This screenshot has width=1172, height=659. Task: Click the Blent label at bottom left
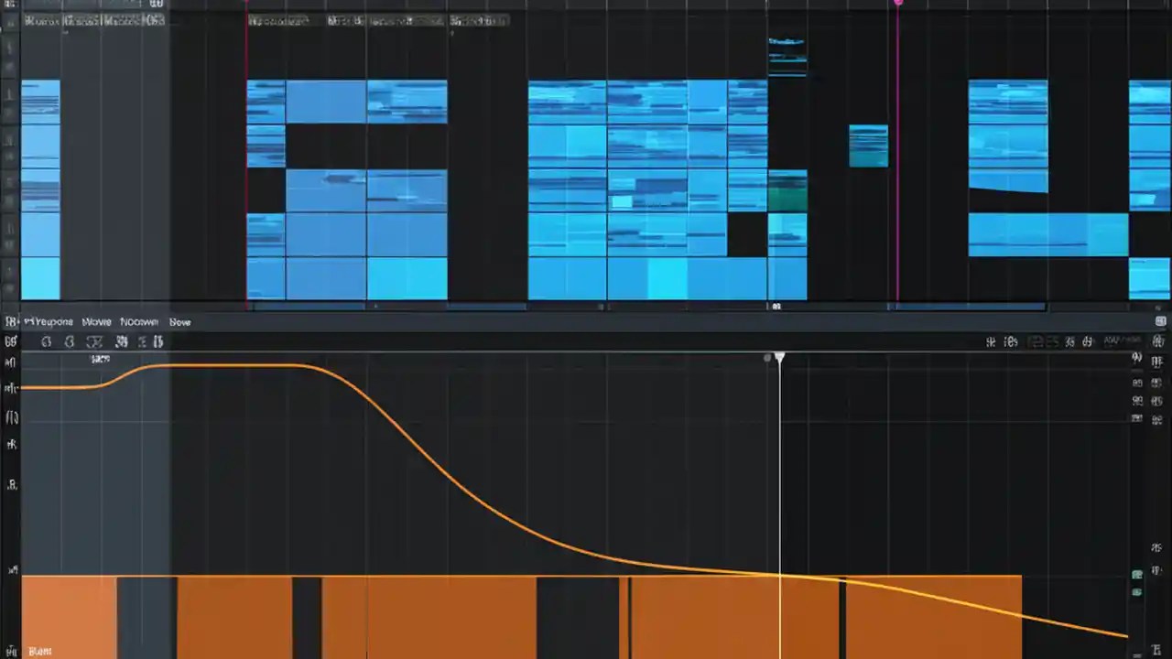tap(38, 650)
